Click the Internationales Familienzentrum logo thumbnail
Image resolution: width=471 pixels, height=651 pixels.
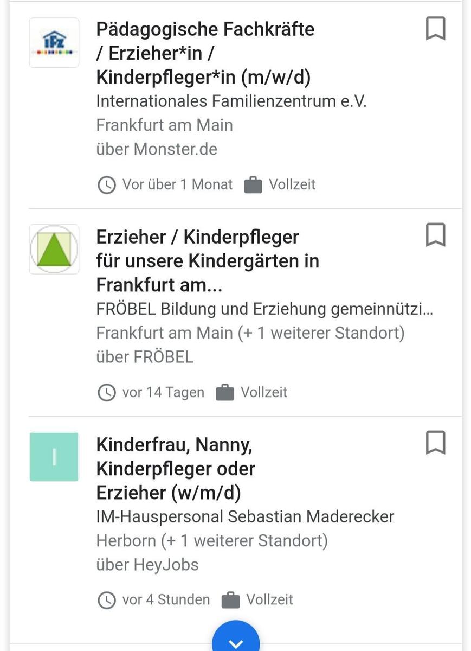[x=54, y=43]
